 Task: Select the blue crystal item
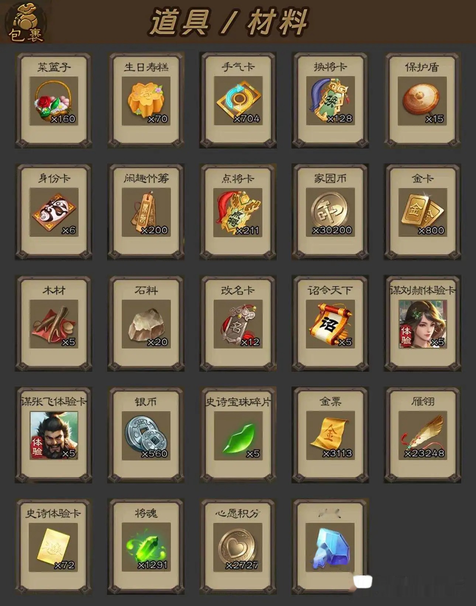tap(330, 547)
